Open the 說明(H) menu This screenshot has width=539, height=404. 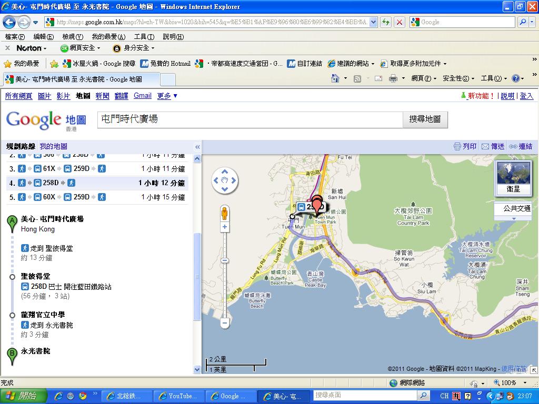(173, 37)
